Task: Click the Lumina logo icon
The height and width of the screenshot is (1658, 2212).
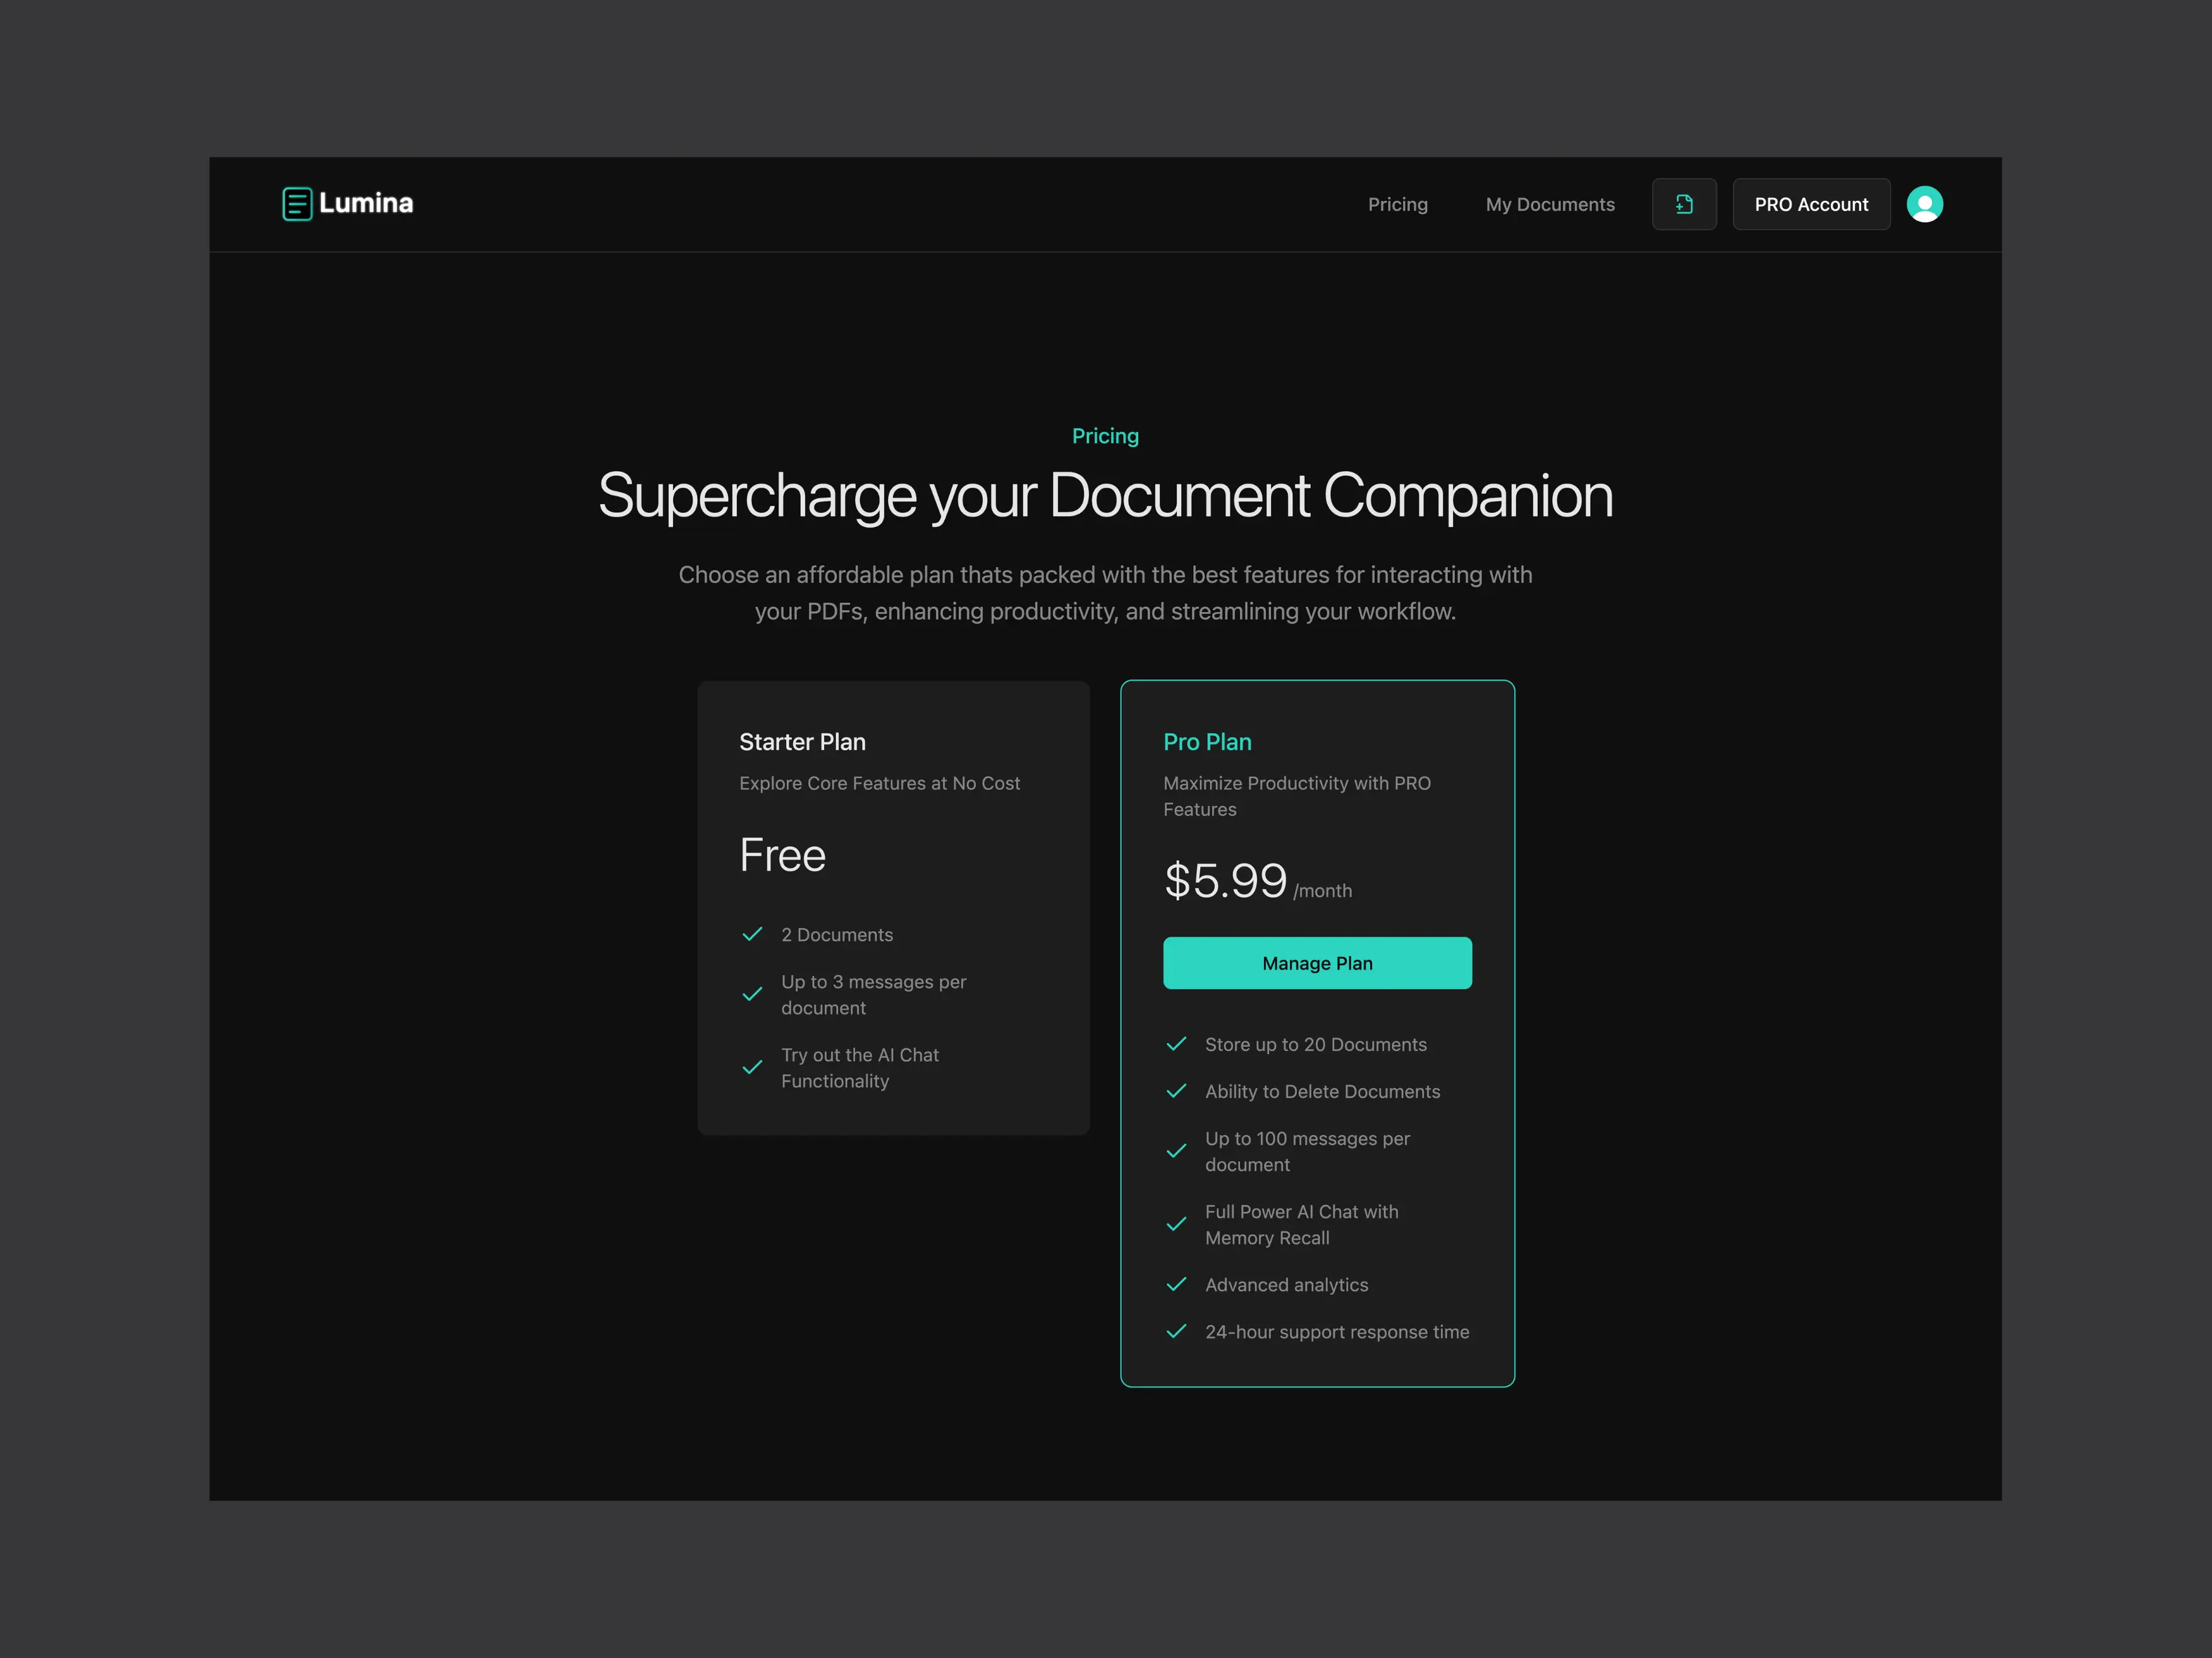Action: 297,204
